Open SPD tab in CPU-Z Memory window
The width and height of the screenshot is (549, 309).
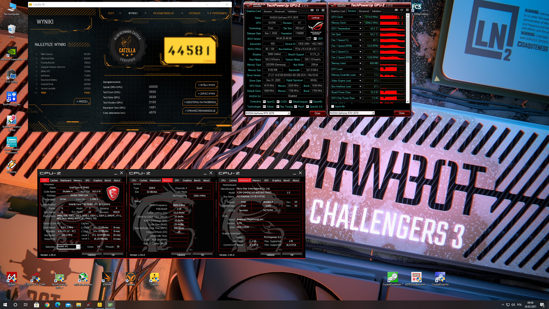pyautogui.click(x=177, y=181)
